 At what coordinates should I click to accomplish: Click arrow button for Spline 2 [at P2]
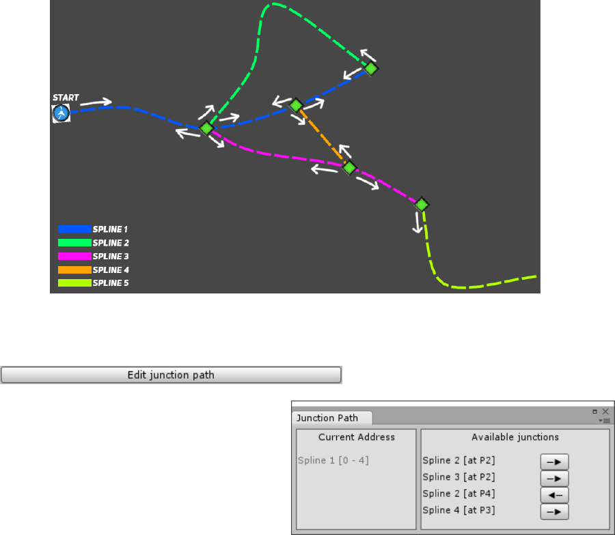tap(554, 462)
